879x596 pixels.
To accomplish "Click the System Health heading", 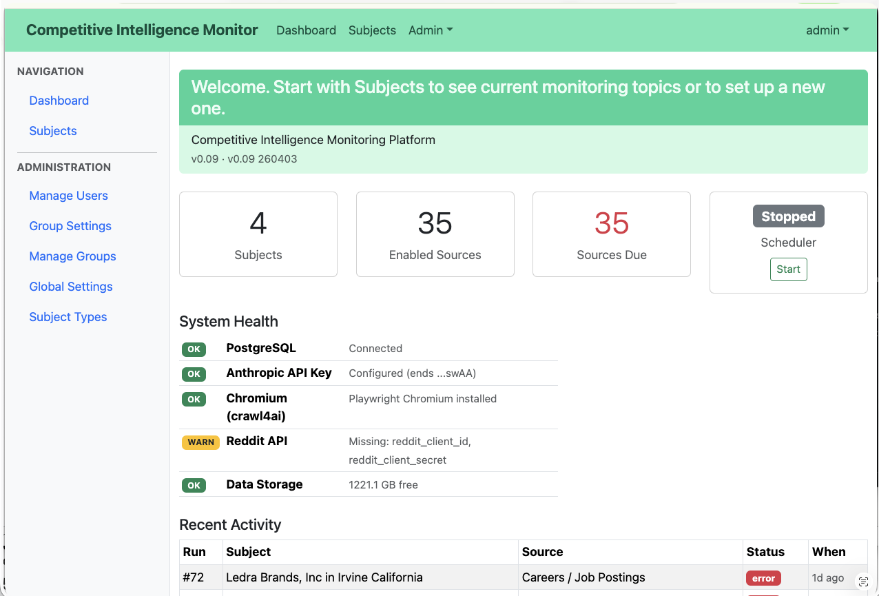I will pyautogui.click(x=229, y=322).
